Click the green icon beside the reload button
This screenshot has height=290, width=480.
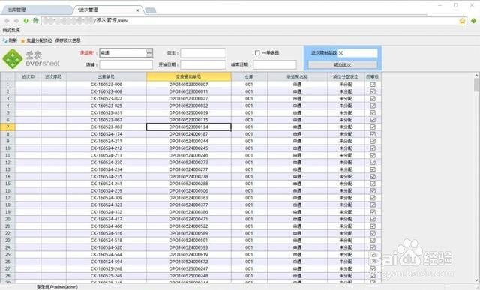pyautogui.click(x=35, y=21)
